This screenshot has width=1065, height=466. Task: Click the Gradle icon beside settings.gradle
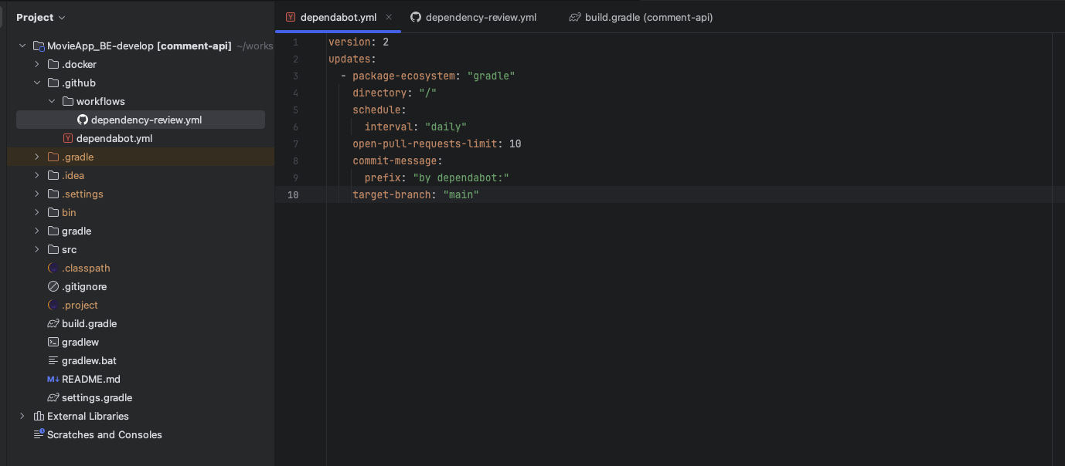pos(52,397)
